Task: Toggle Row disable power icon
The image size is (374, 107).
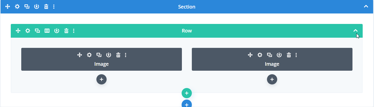Action: pos(57,31)
